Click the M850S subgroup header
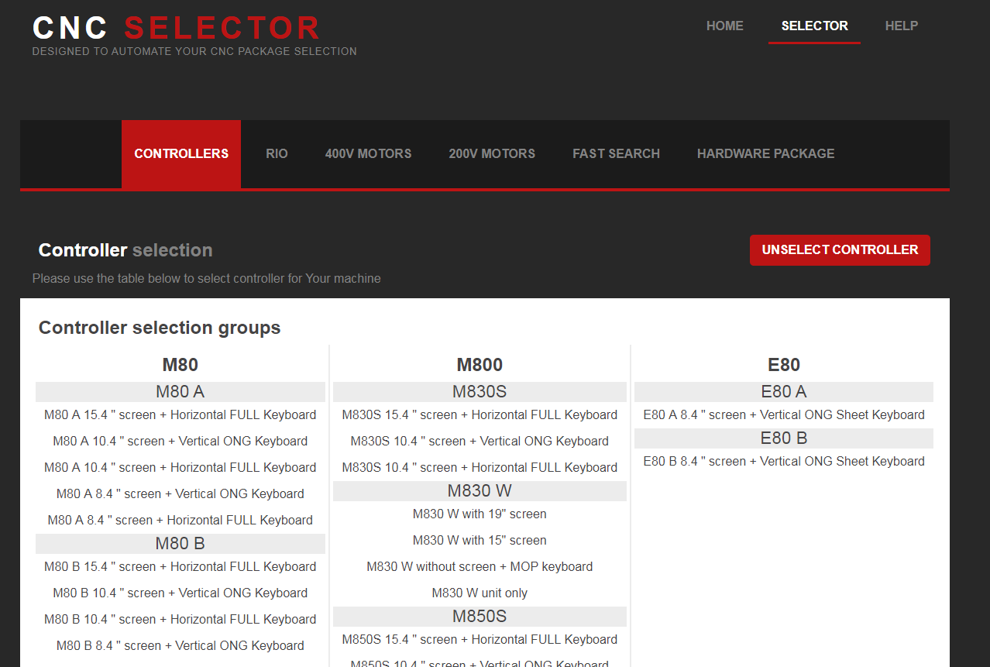The image size is (990, 667). (480, 616)
